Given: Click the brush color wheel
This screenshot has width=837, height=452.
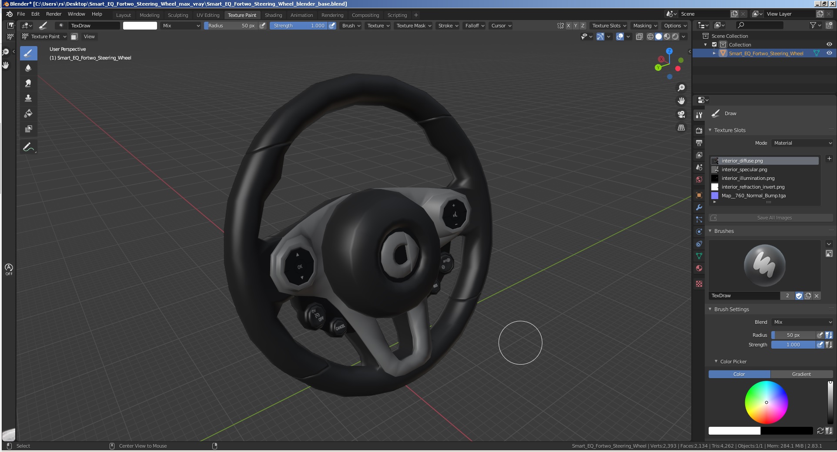Looking at the screenshot, I should [x=767, y=402].
